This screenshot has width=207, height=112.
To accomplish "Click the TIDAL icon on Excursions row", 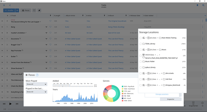I will [46, 39].
